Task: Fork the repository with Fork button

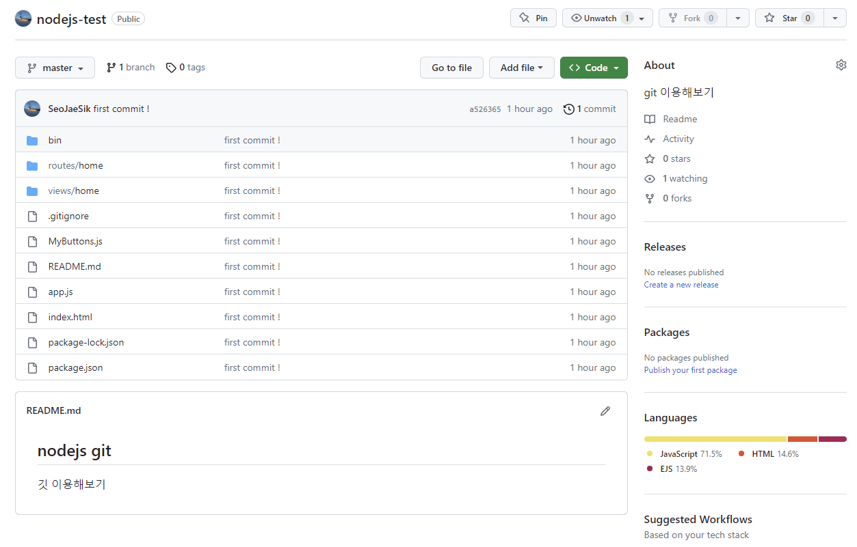Action: pyautogui.click(x=692, y=18)
